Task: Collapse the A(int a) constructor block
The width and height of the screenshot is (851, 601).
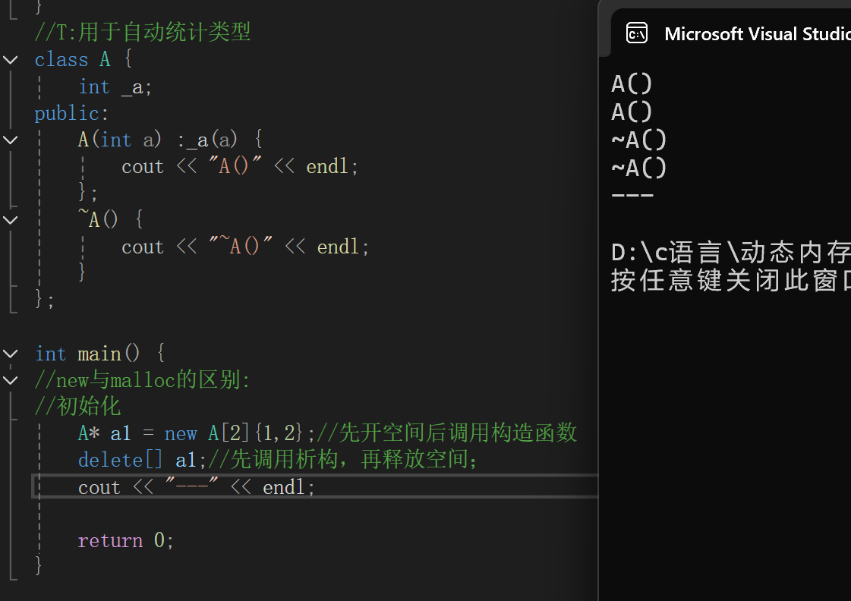Action: [x=10, y=140]
